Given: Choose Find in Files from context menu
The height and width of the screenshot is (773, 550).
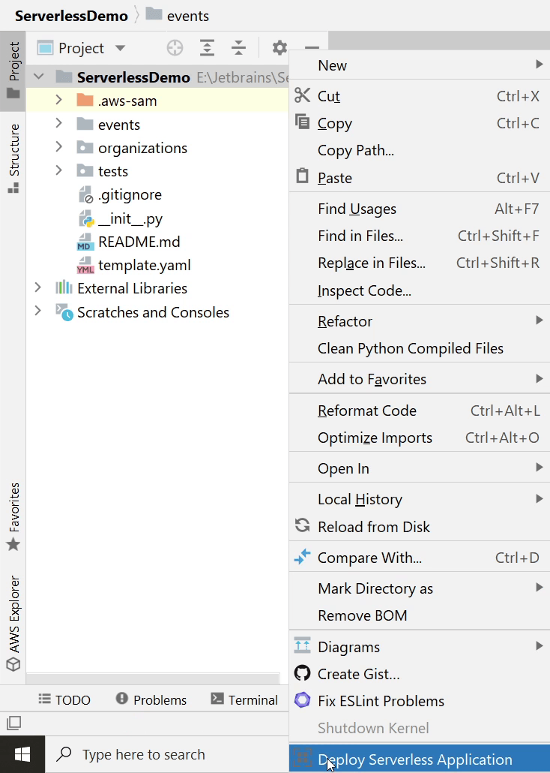Looking at the screenshot, I should pos(360,236).
